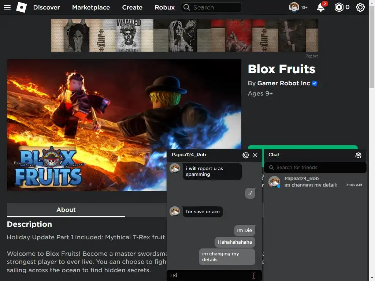Open the Create page
The width and height of the screenshot is (375, 281).
click(132, 7)
